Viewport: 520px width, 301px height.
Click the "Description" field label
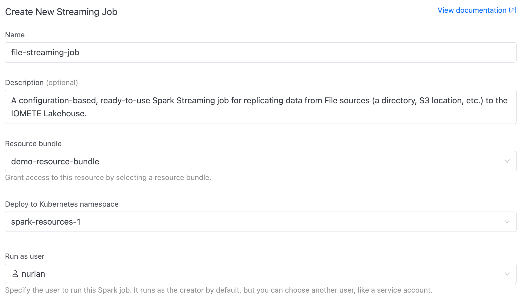tap(24, 83)
